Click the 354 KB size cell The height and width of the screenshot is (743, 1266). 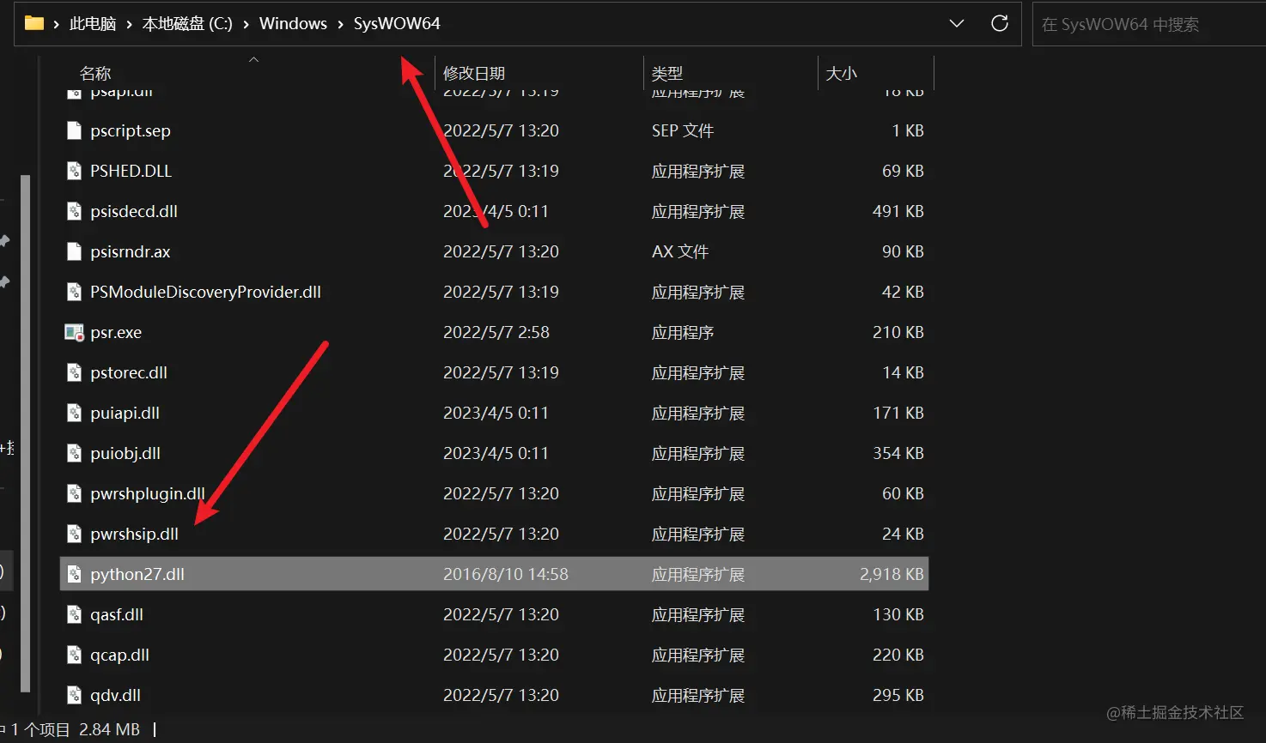point(898,453)
